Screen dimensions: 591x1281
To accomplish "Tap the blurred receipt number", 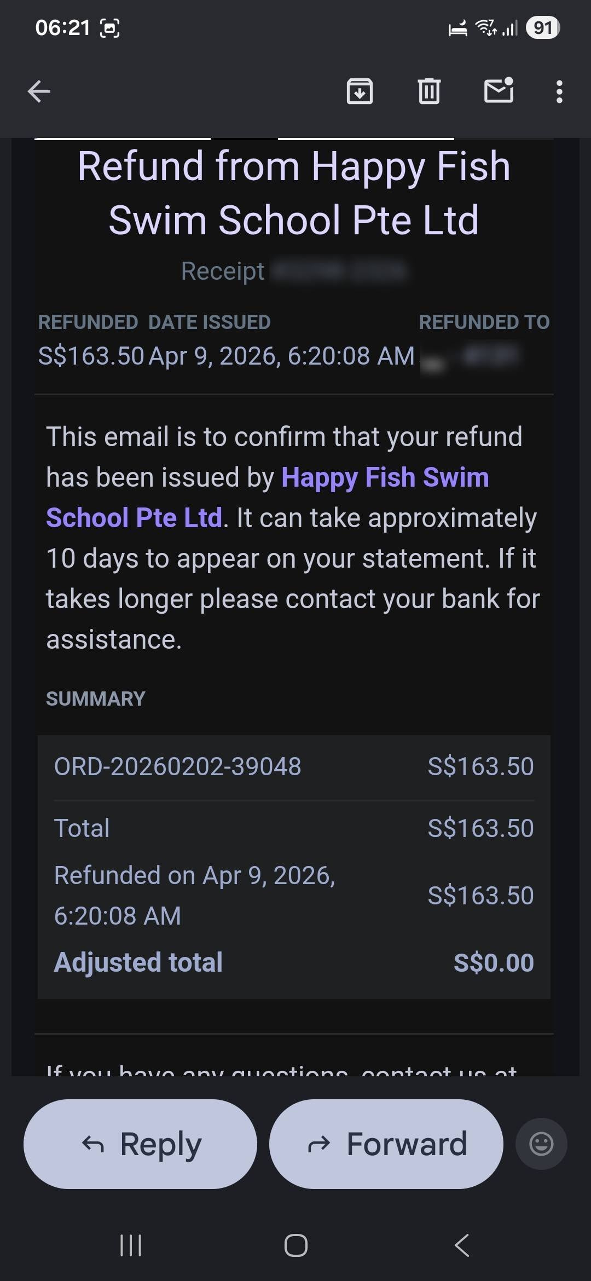I will (339, 271).
